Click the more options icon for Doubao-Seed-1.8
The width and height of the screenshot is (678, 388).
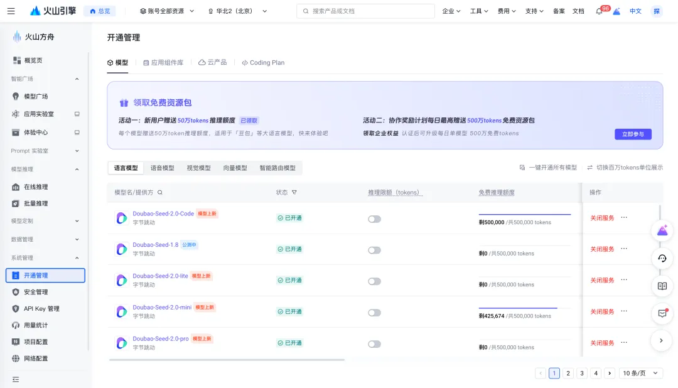pyautogui.click(x=624, y=249)
